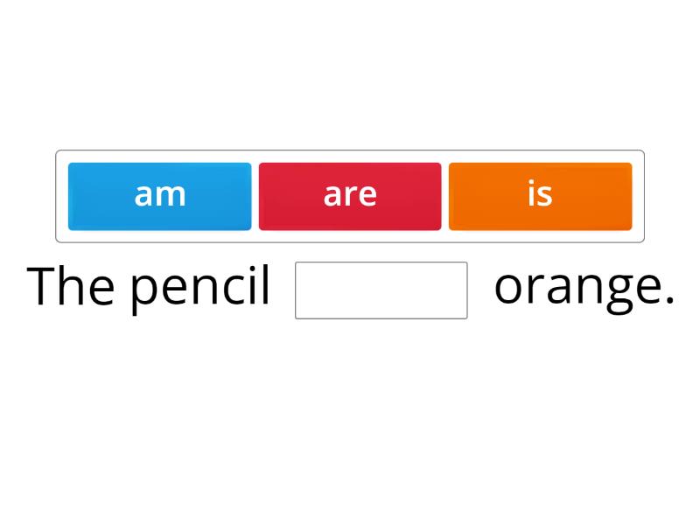Viewport: 700px width, 525px height.
Task: Click the 'The pencil' sentence text
Action: coord(149,288)
